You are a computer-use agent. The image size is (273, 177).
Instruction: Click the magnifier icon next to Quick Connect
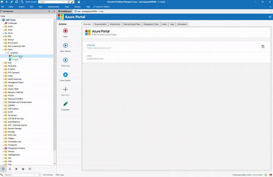pos(22,2)
